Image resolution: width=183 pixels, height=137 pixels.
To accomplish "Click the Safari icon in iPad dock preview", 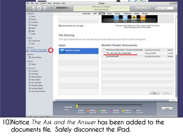I will click(x=116, y=19).
